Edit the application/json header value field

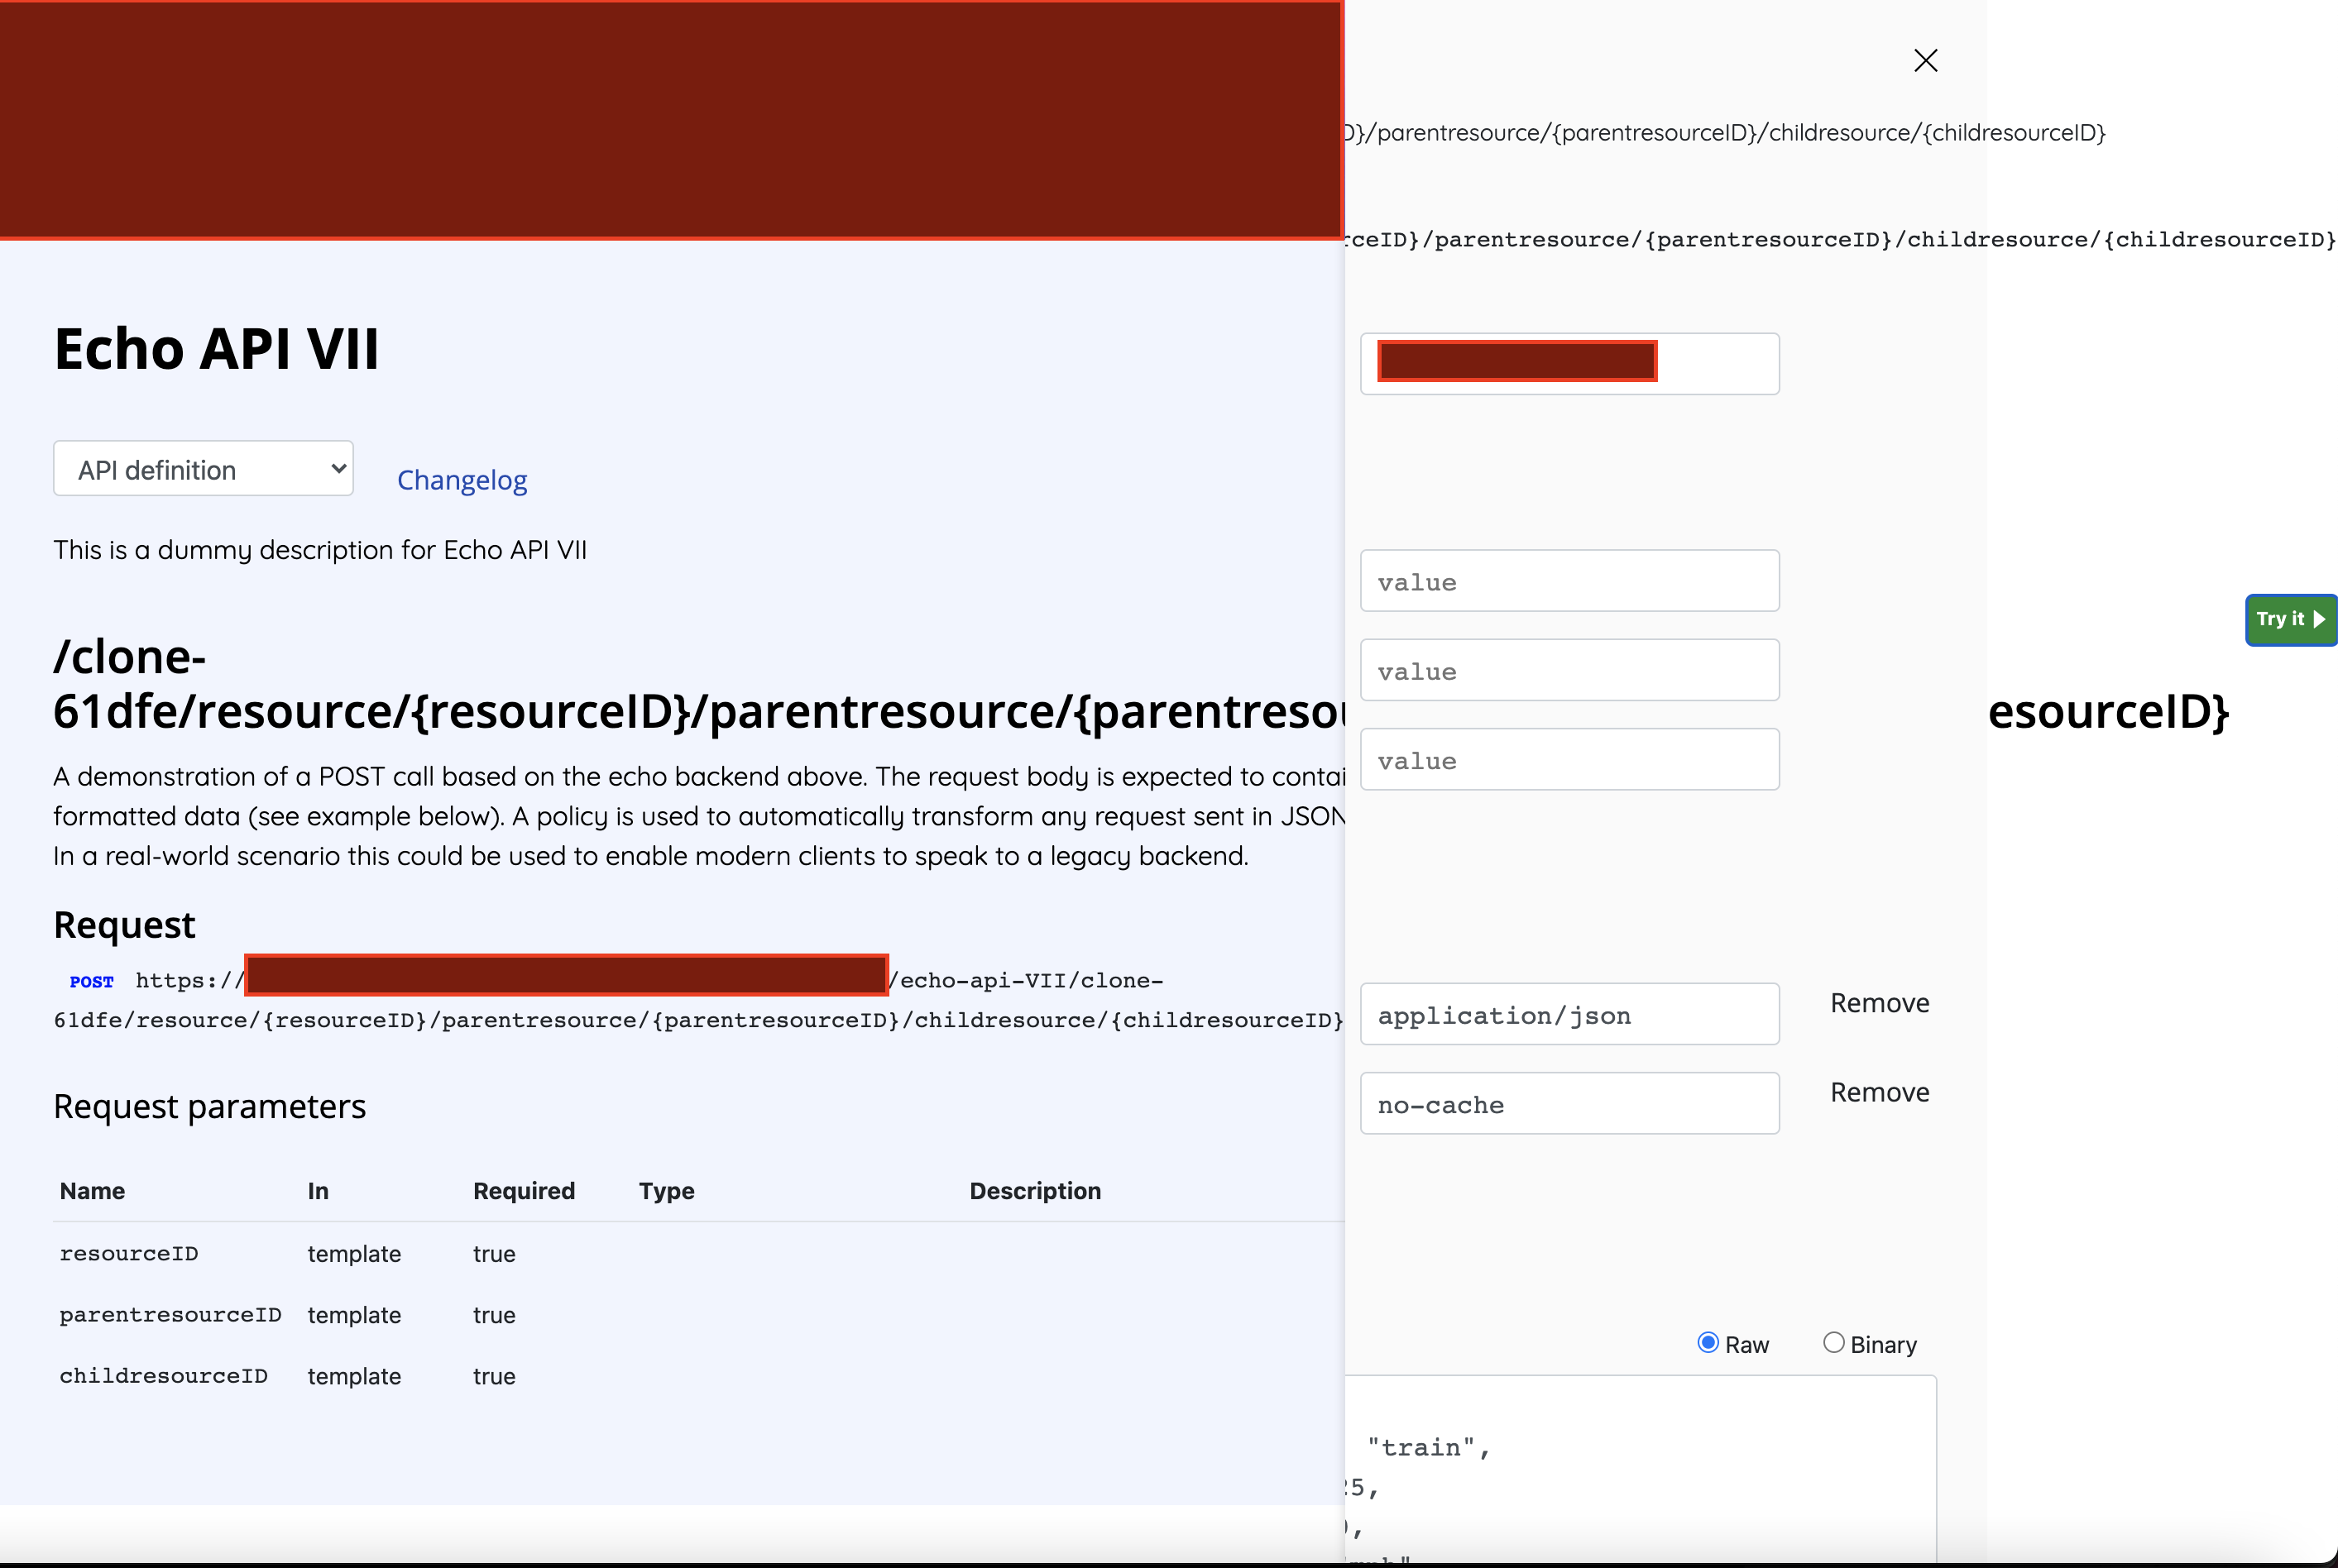tap(1569, 1014)
